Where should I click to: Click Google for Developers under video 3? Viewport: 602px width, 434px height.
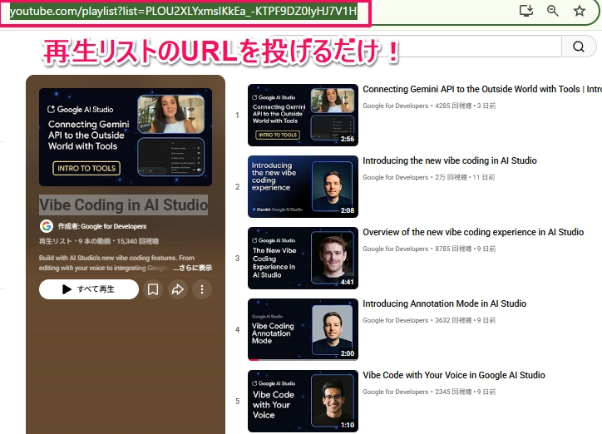396,249
